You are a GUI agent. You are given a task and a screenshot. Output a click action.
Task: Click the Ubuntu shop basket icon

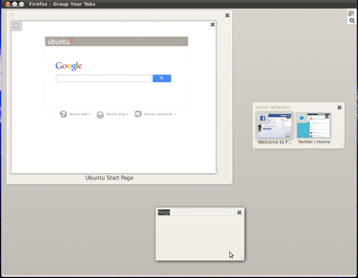click(100, 115)
